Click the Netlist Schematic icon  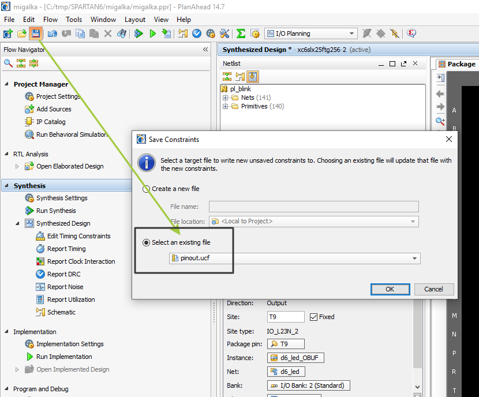coord(240,77)
